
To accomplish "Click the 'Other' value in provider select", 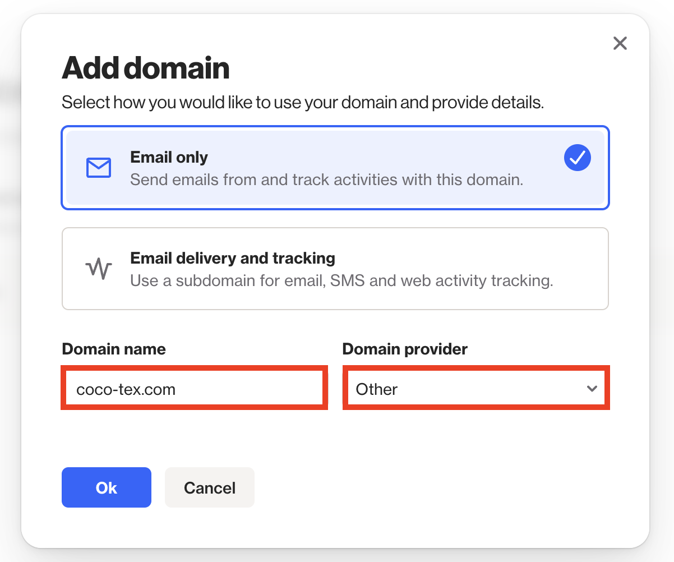I will [x=377, y=389].
